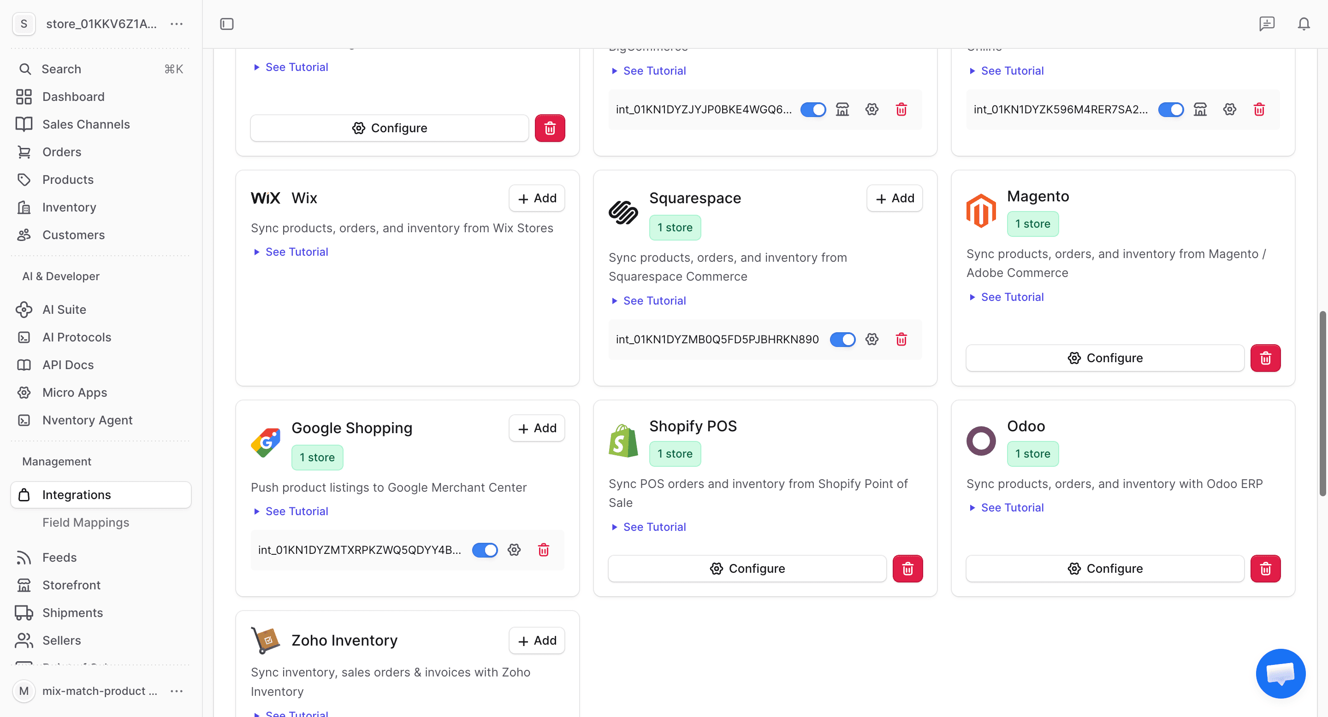
Task: Click red delete button on Odoo card
Action: (x=1265, y=569)
